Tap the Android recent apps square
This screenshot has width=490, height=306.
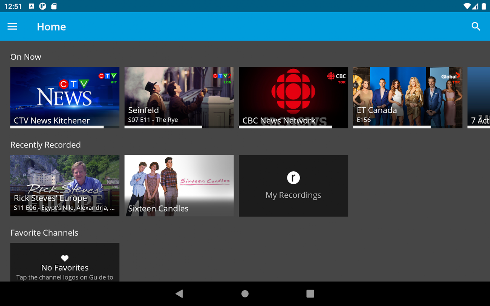pyautogui.click(x=310, y=294)
